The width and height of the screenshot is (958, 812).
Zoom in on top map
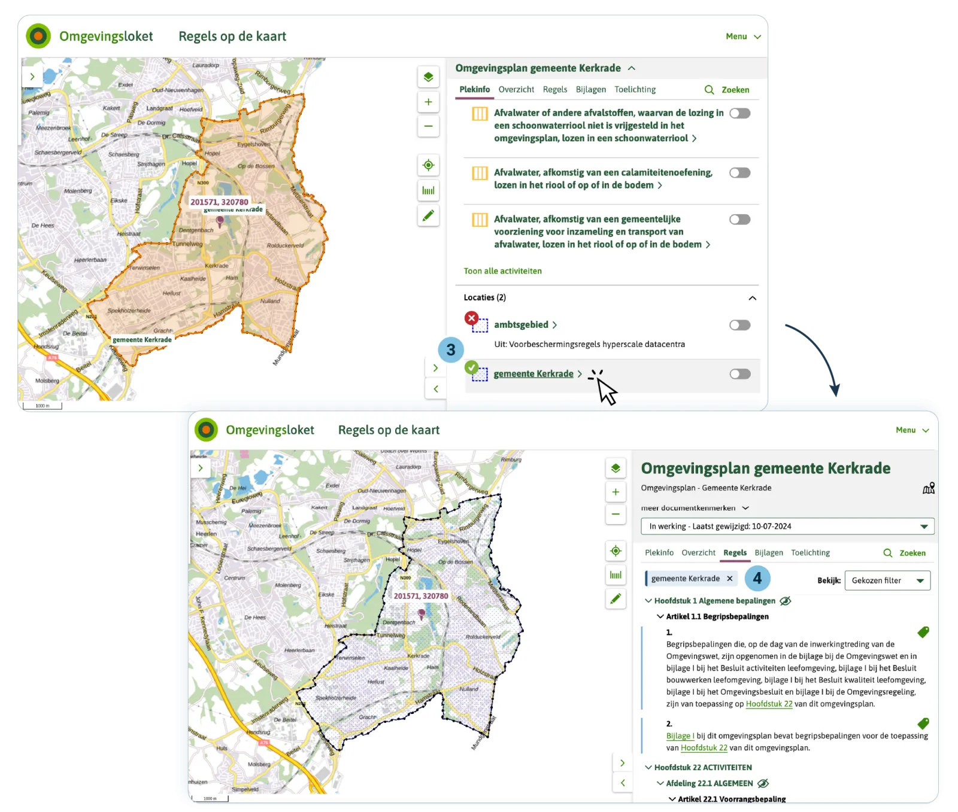(x=428, y=102)
